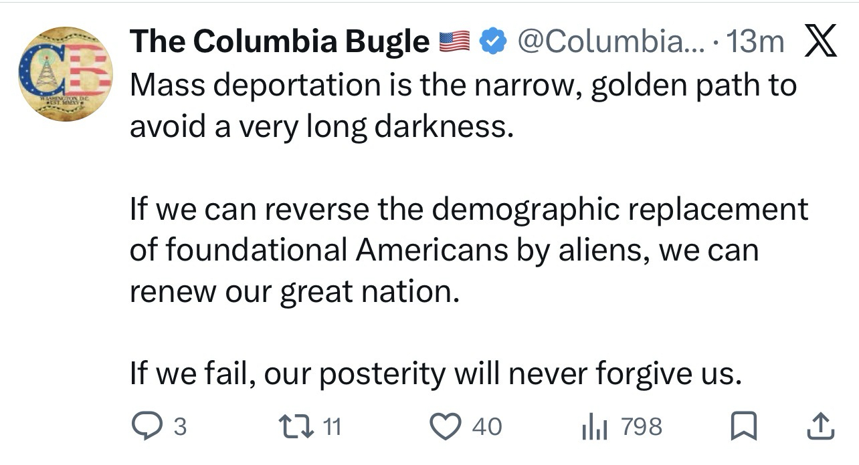Viewport: 859px width, 465px height.
Task: Open The Columbia Bugle profile picture
Action: 64,73
